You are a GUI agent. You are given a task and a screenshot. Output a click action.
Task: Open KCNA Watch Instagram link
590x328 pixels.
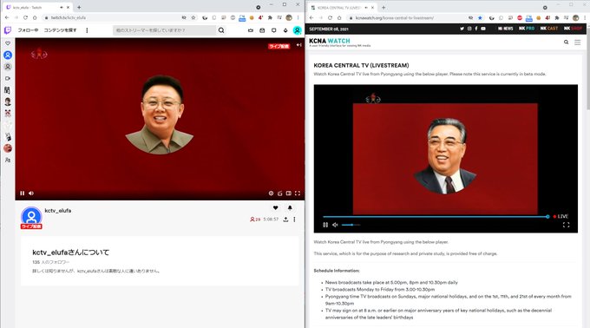point(469,29)
